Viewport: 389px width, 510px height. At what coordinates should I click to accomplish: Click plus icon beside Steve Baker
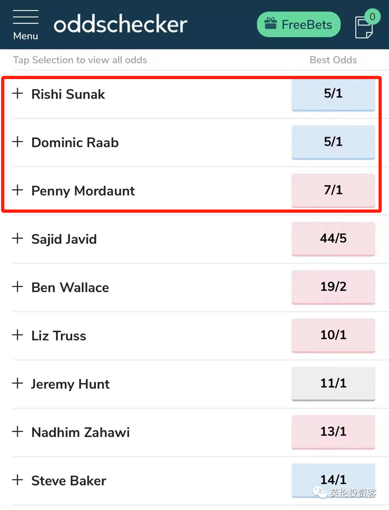(17, 480)
